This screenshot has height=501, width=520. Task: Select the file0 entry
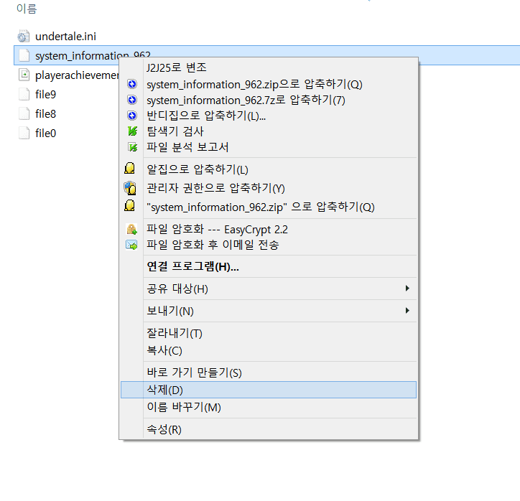tap(46, 134)
